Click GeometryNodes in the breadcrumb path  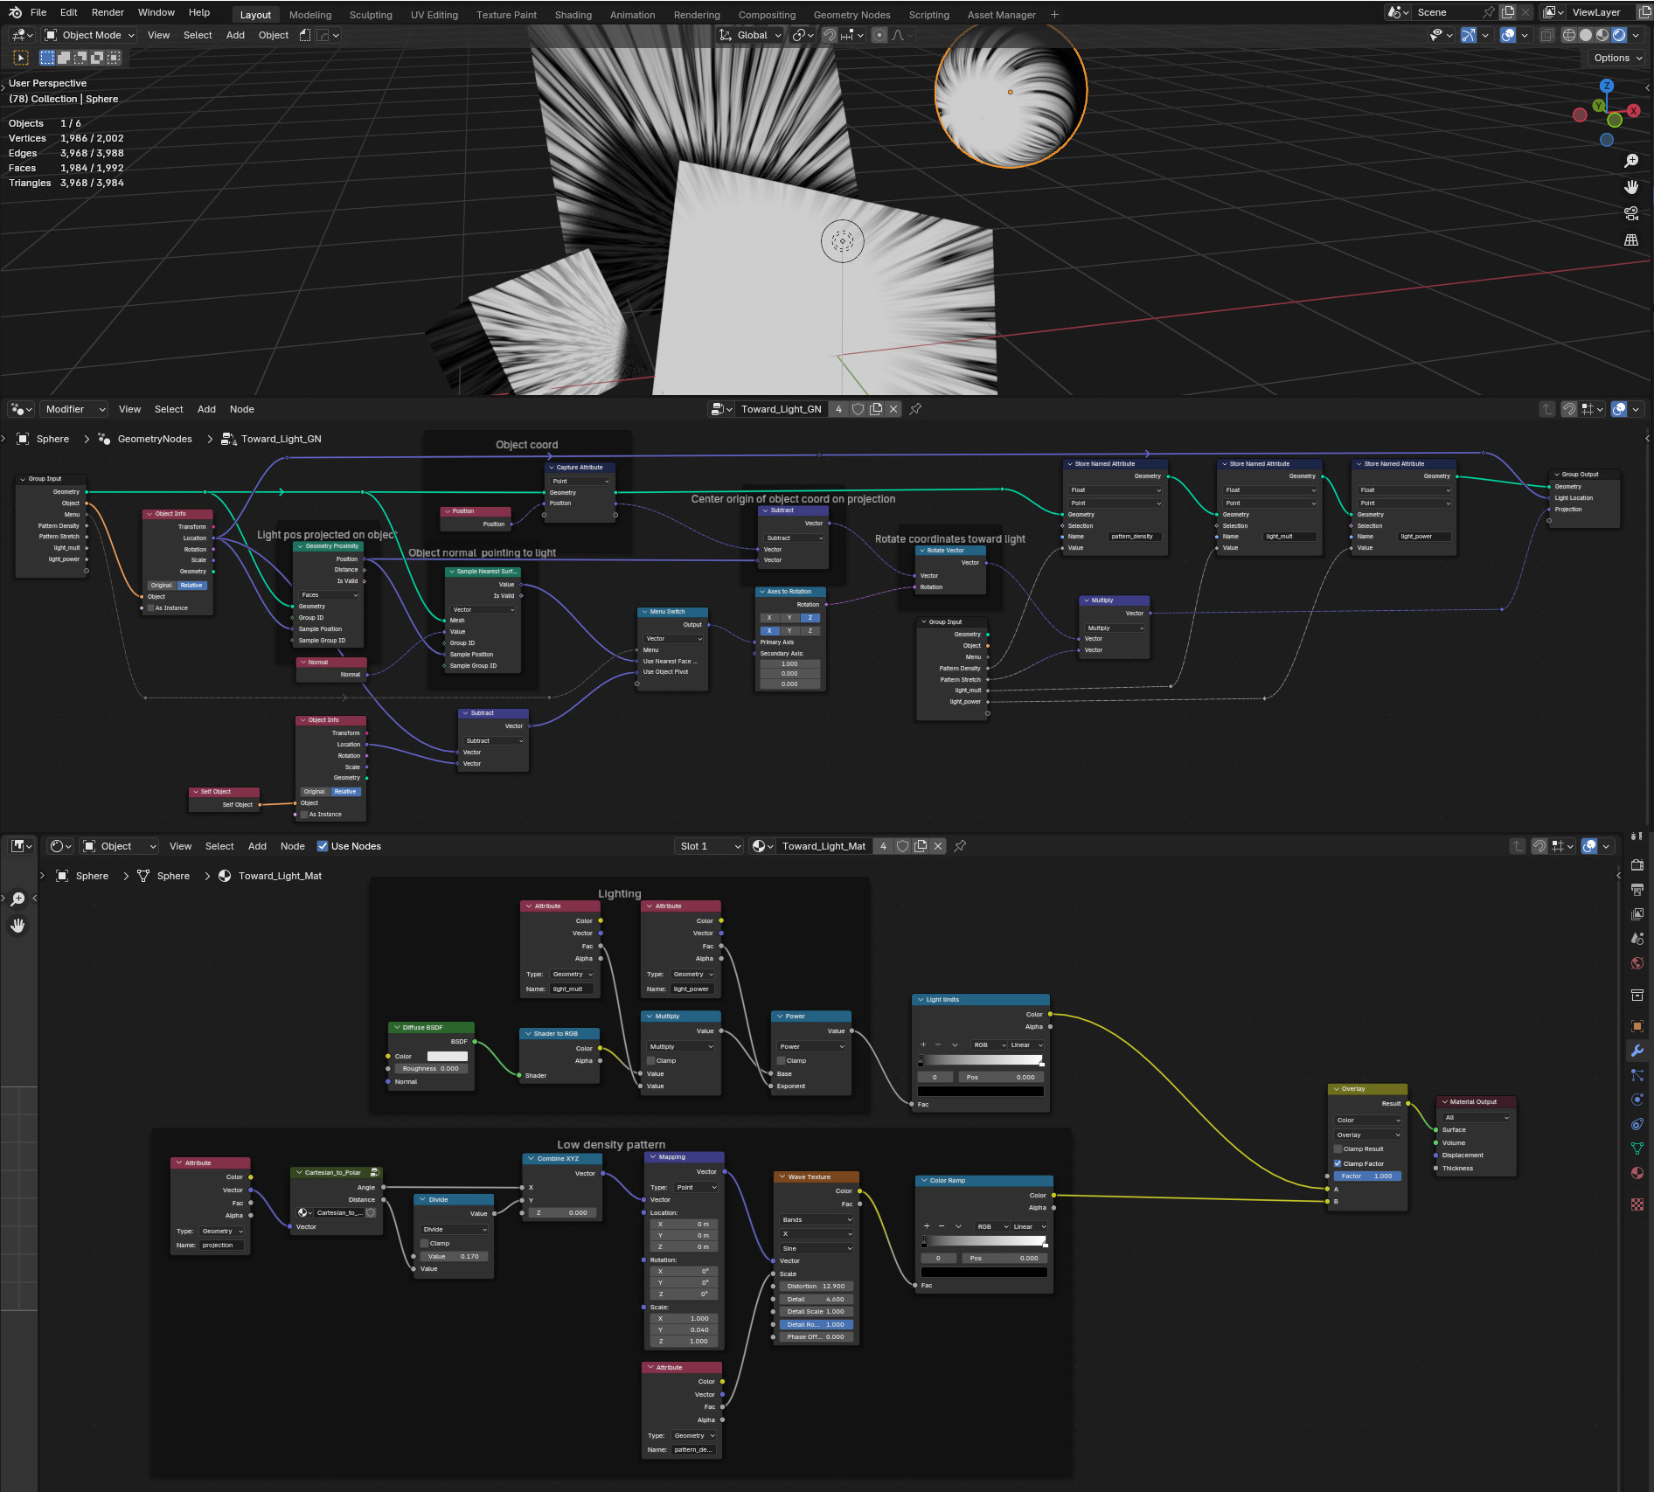155,439
